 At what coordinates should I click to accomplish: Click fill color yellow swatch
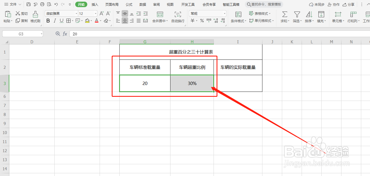point(87,21)
